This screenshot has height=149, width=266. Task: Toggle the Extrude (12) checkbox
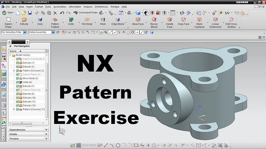click(x=17, y=105)
